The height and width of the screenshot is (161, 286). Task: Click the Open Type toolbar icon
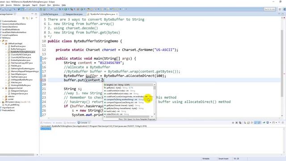[88, 9]
